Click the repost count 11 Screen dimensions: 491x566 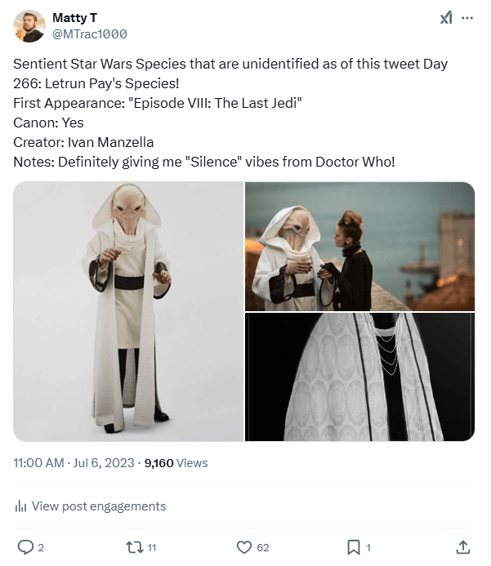152,547
